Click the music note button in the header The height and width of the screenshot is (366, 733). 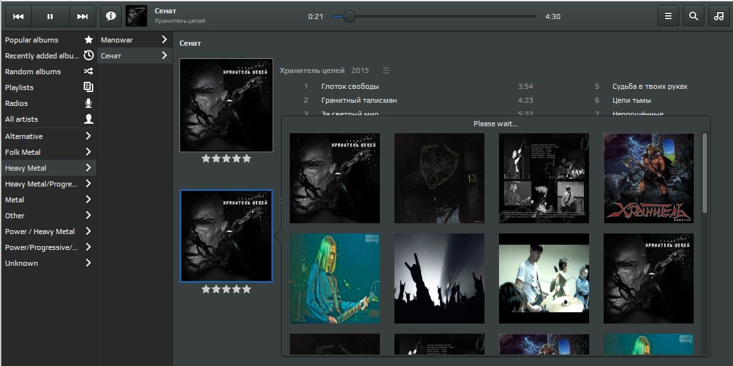[x=719, y=16]
